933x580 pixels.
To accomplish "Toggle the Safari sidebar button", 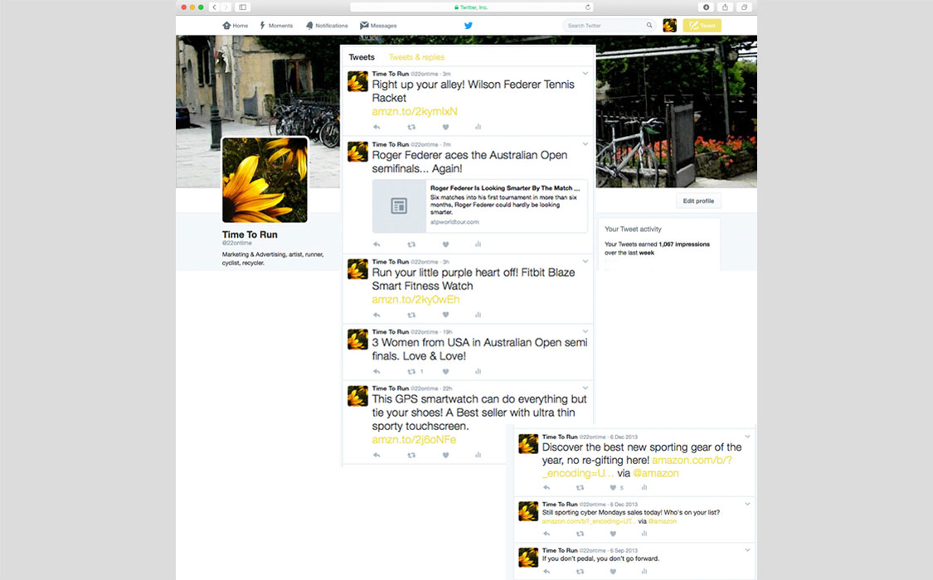I will pos(242,7).
